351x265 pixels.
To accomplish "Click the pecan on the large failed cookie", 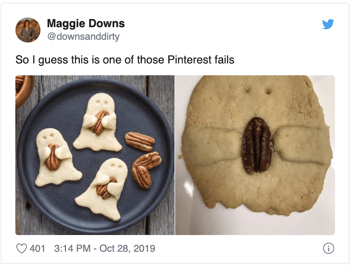I will tap(257, 145).
